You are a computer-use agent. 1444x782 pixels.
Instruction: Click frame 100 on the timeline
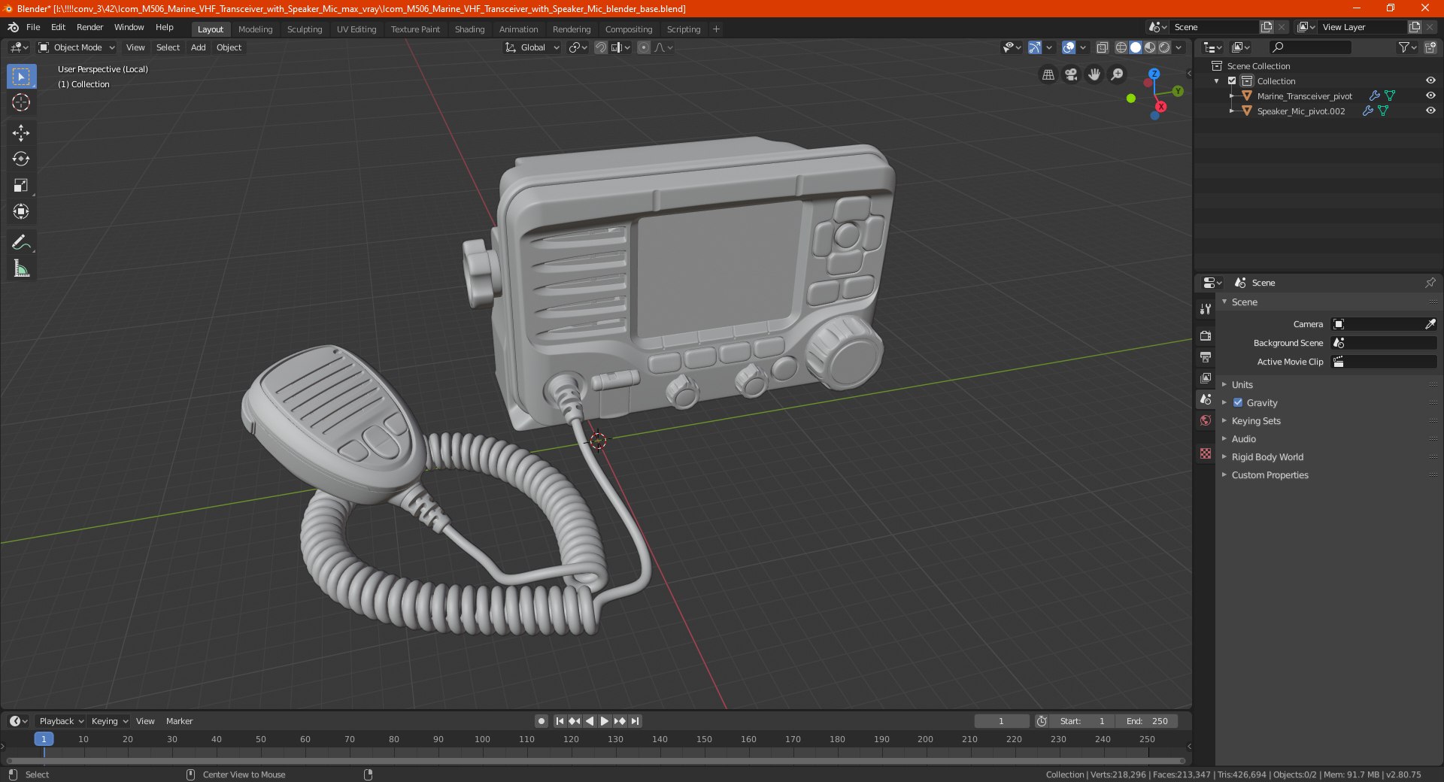(x=482, y=739)
